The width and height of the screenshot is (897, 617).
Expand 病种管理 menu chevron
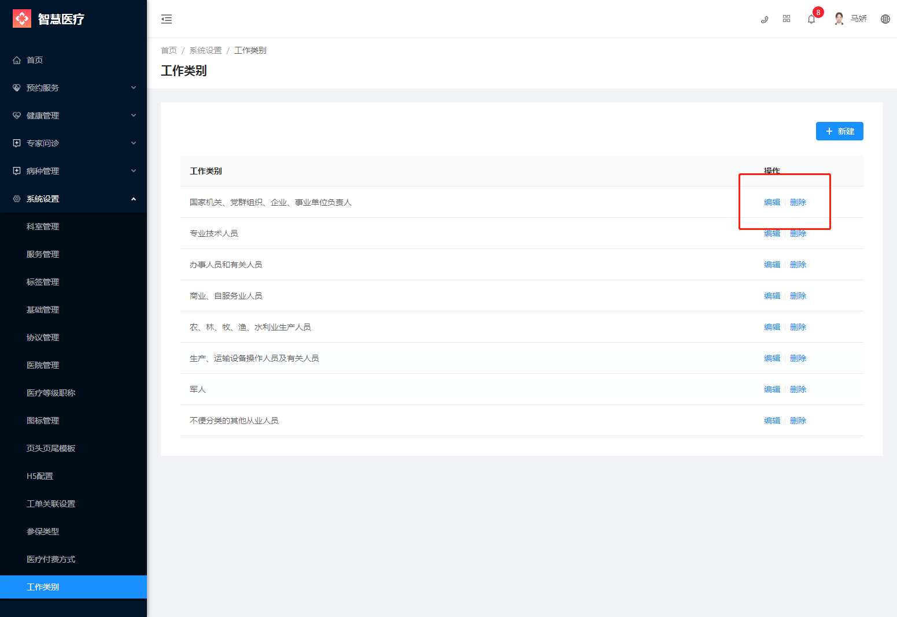pyautogui.click(x=134, y=171)
